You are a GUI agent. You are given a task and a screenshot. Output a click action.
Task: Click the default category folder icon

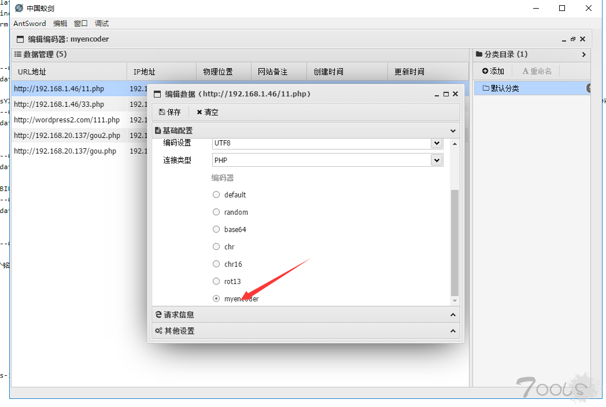[x=486, y=88]
